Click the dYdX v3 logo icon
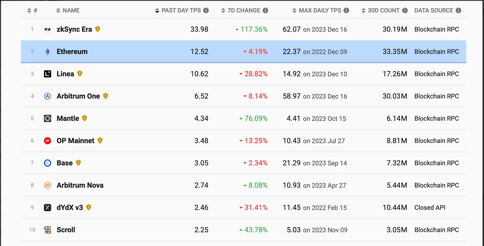This screenshot has width=484, height=246. 48,208
